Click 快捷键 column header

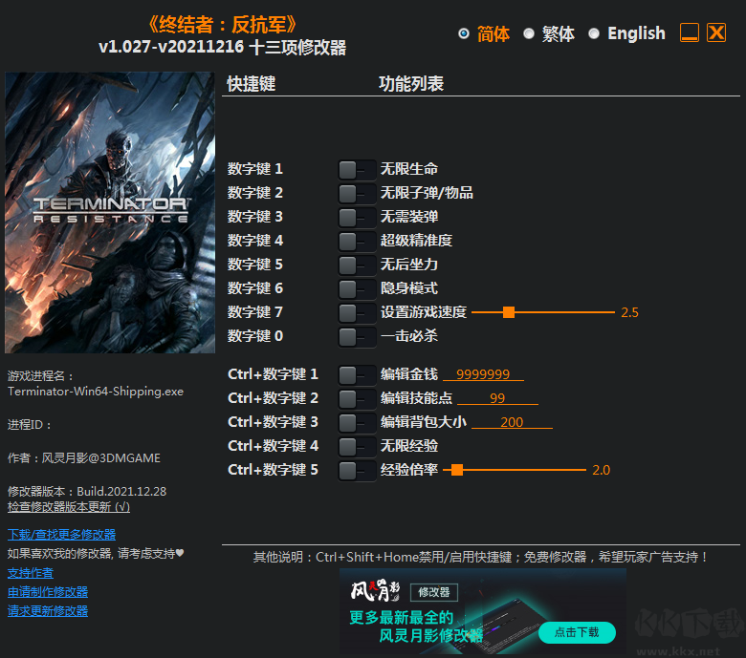pos(252,84)
